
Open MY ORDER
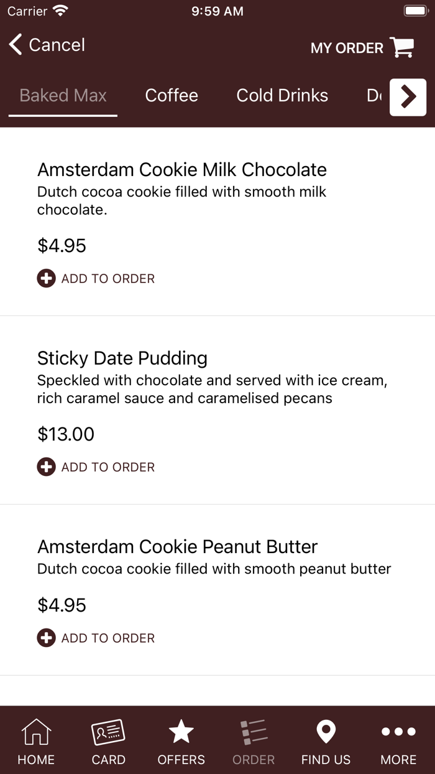[346, 47]
